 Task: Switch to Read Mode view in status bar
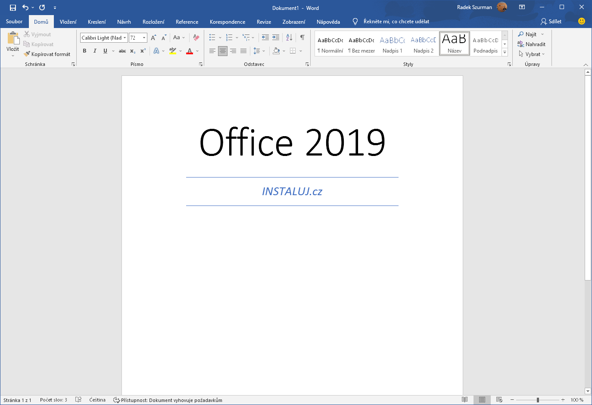(x=465, y=400)
